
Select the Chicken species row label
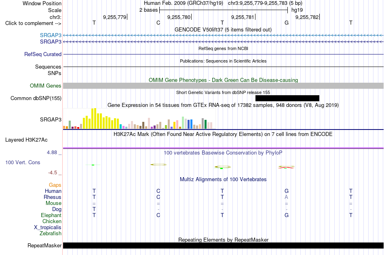click(52, 221)
